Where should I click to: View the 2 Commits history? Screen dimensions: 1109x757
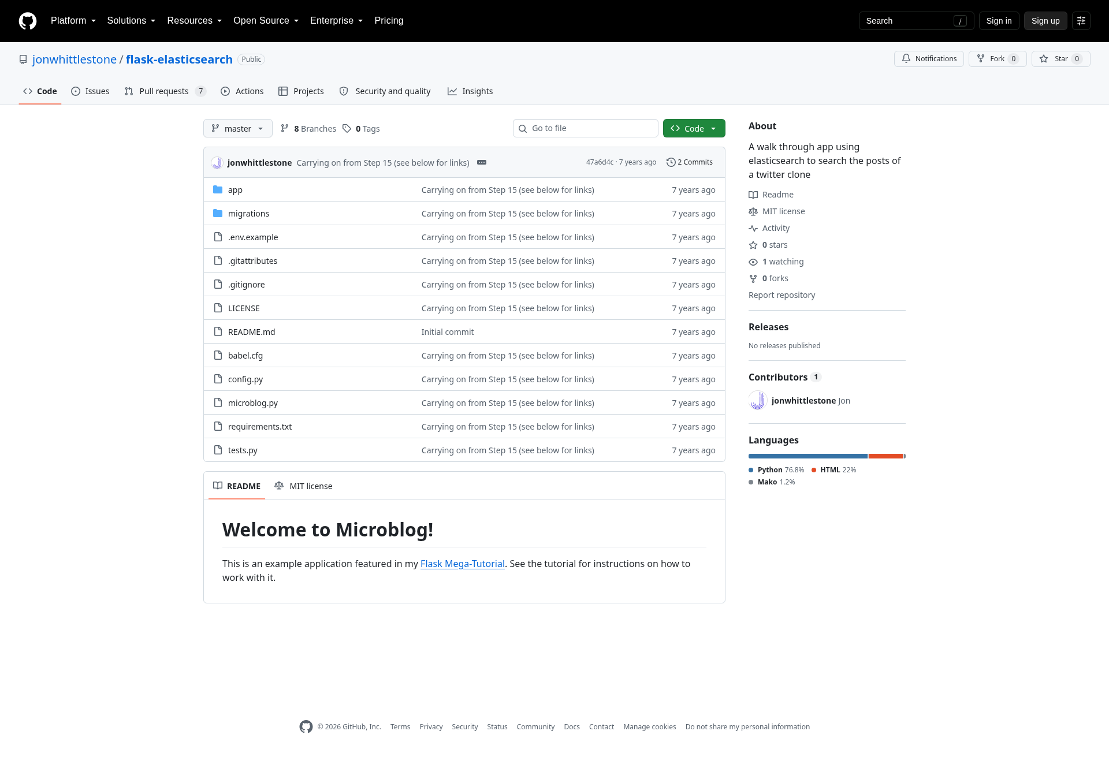690,162
